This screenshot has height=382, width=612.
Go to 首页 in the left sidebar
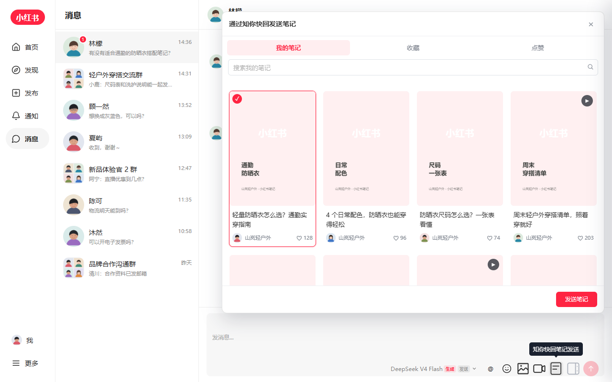pos(27,47)
